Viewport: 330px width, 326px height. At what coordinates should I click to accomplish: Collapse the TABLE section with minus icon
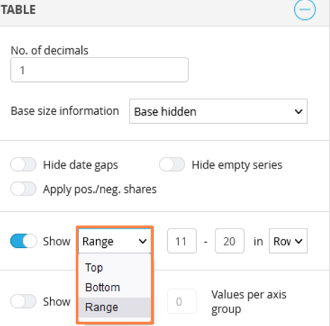point(304,10)
